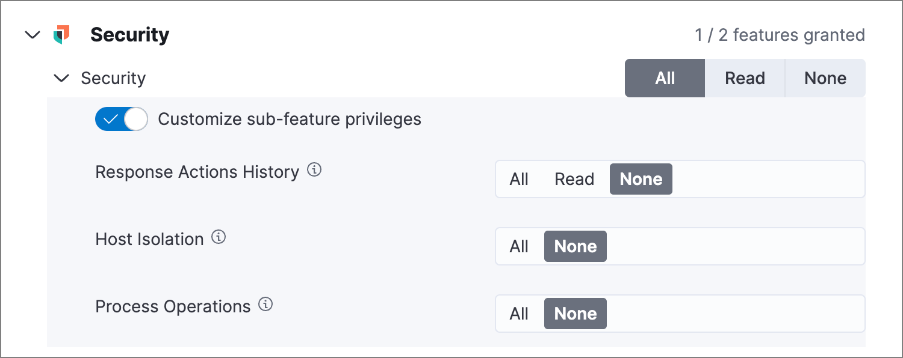The image size is (903, 358).
Task: Set Host Isolation privilege to None
Action: click(x=575, y=246)
